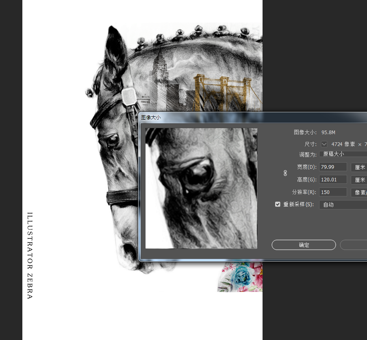Open the resample method 自动 dropdown

coord(343,205)
